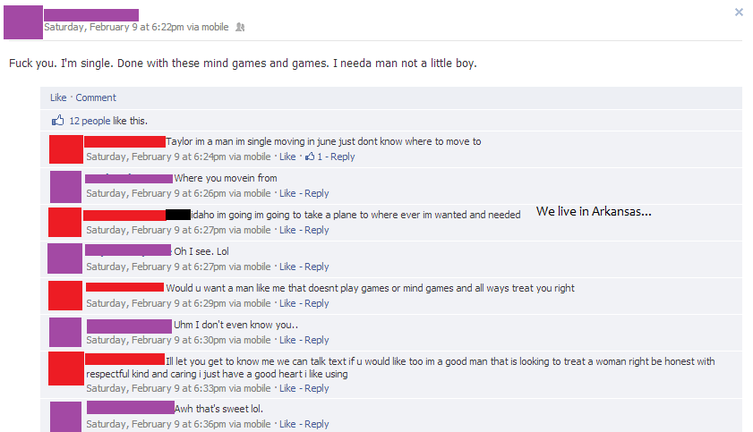Open the post timestamp Saturday, February 9 at 6:22pm
Image resolution: width=753 pixels, height=432 pixels.
click(136, 28)
